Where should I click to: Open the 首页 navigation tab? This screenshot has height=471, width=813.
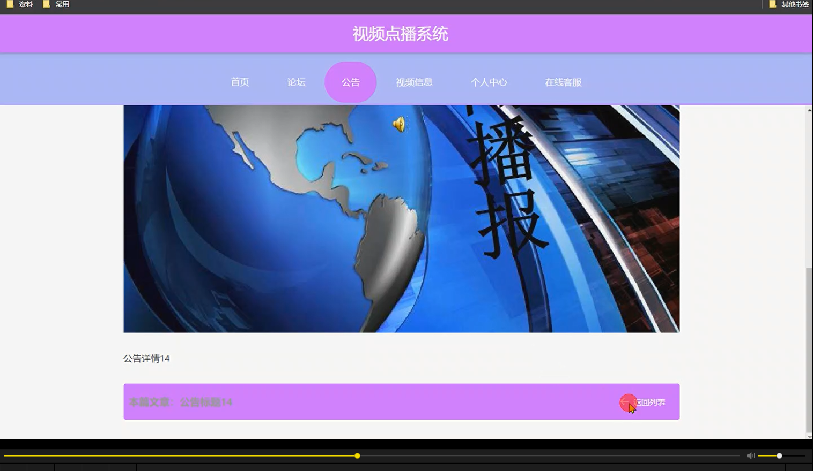point(240,82)
